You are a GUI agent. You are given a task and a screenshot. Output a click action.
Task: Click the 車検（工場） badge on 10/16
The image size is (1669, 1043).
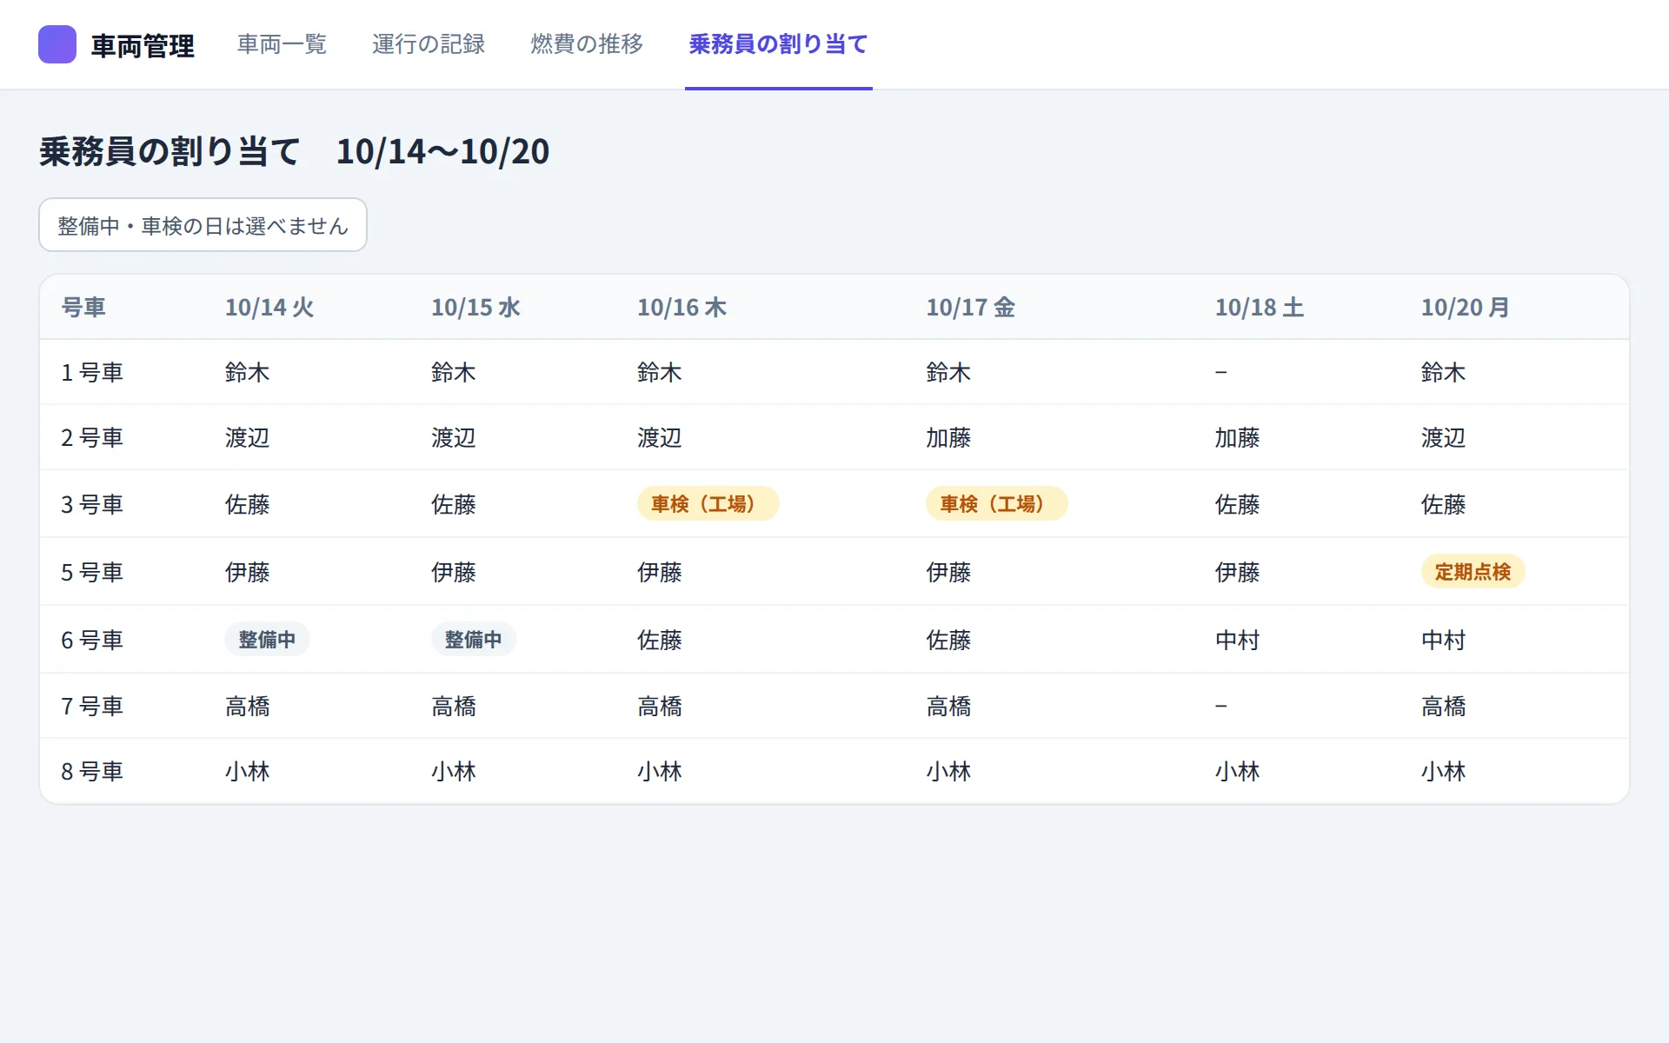click(708, 503)
